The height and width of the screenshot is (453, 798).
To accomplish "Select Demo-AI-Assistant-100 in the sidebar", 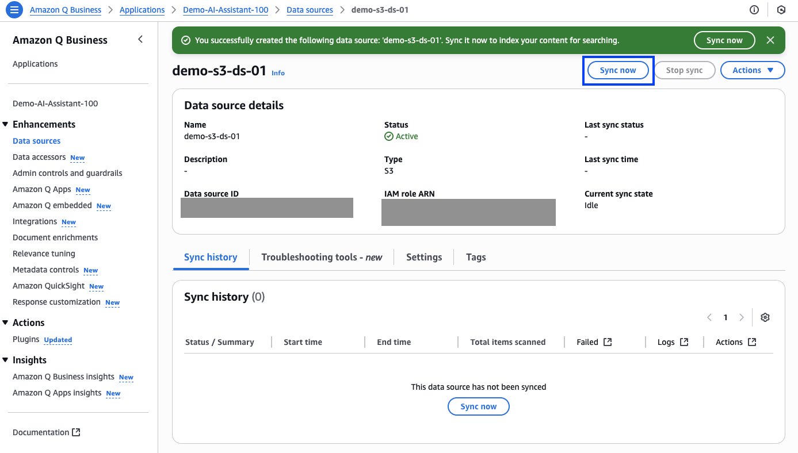I will [55, 103].
